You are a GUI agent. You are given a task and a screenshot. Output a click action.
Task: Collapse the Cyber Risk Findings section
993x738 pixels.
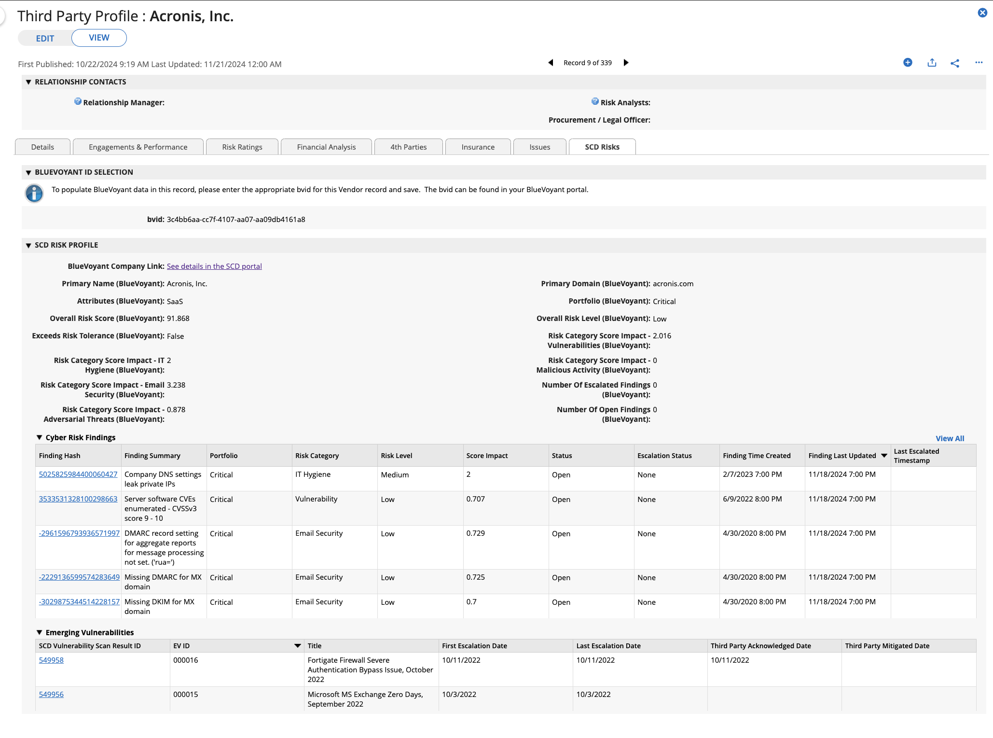pos(40,437)
